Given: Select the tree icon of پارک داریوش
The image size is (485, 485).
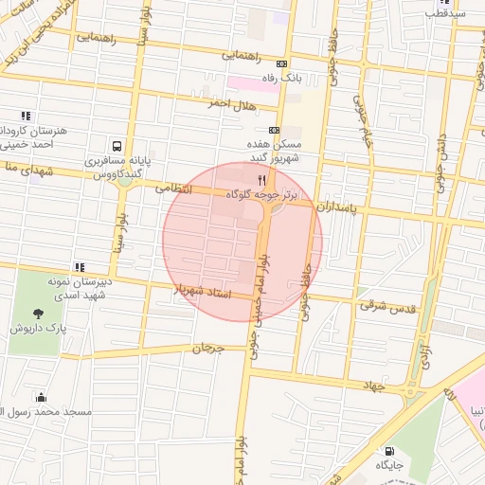Looking at the screenshot, I should click(x=38, y=314).
